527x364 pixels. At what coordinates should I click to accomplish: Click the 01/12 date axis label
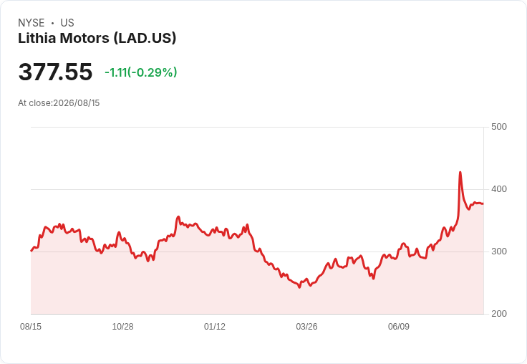[x=215, y=326]
